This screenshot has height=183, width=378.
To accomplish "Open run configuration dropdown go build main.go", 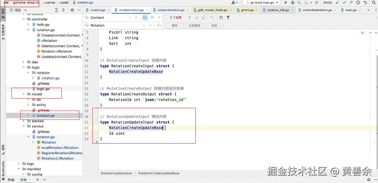I will pyautogui.click(x=262, y=2).
